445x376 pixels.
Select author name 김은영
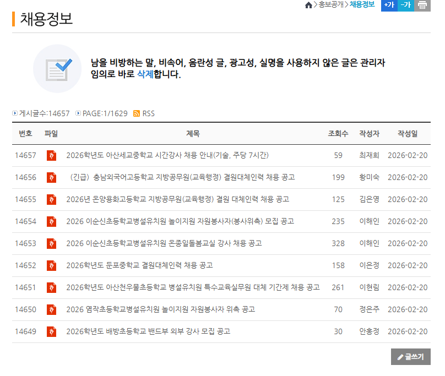(x=369, y=199)
